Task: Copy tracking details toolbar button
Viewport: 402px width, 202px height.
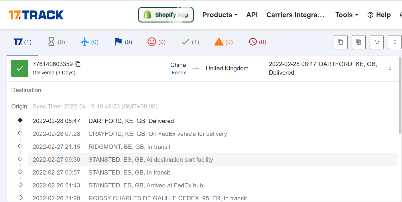Action: tap(359, 42)
